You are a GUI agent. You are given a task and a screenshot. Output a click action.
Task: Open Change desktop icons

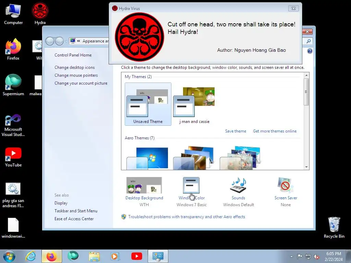click(x=74, y=67)
